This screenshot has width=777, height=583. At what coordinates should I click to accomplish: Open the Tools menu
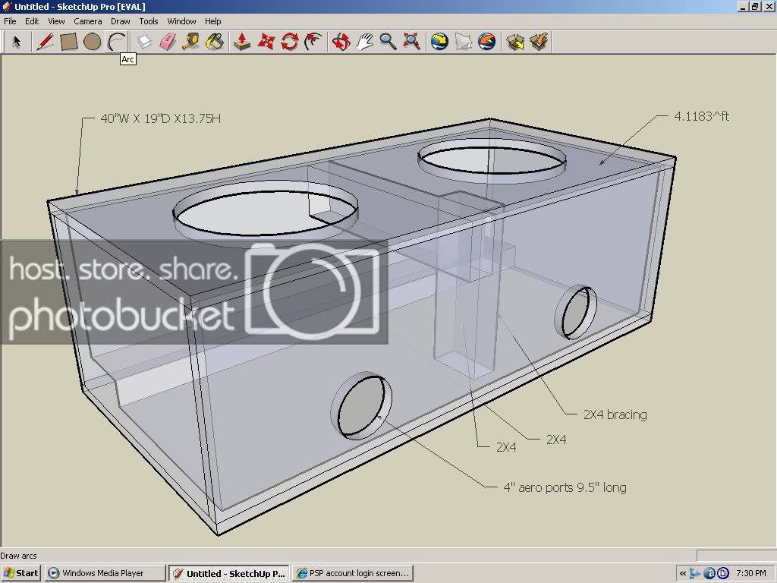(148, 20)
